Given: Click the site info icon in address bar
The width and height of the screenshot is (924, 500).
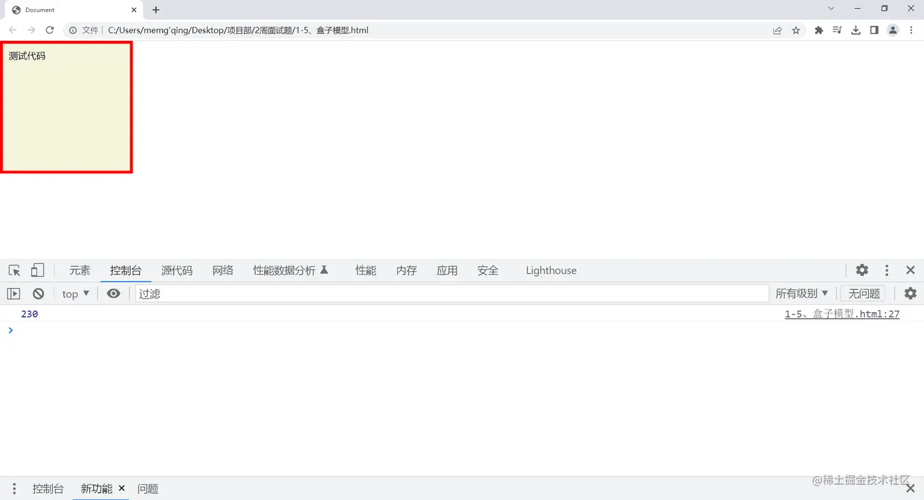Looking at the screenshot, I should tap(73, 30).
